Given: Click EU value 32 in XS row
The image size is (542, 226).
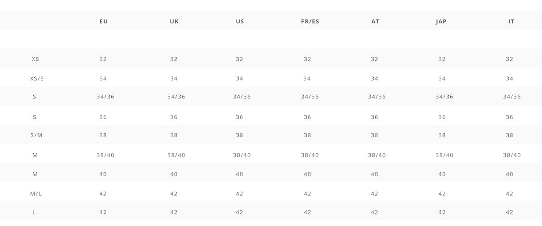Looking at the screenshot, I should pyautogui.click(x=103, y=59).
